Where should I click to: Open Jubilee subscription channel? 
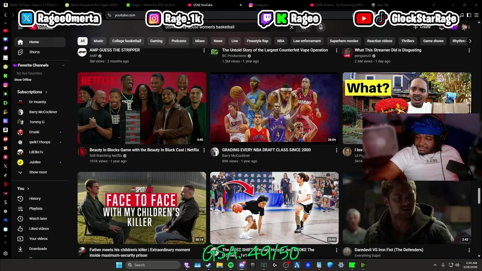coord(40,162)
